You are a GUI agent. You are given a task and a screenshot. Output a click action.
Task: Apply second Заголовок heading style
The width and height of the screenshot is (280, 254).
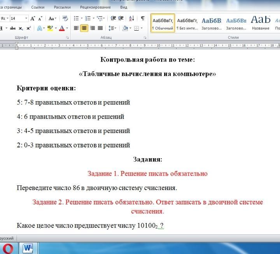(x=236, y=23)
